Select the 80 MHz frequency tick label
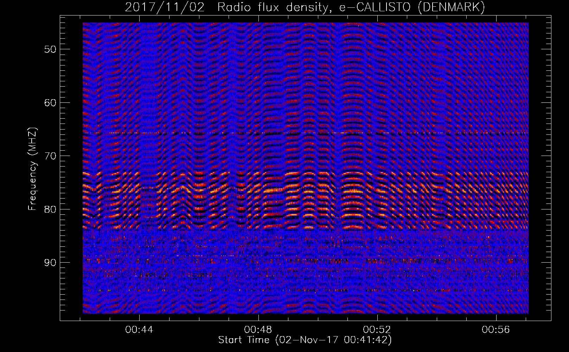 (50, 209)
